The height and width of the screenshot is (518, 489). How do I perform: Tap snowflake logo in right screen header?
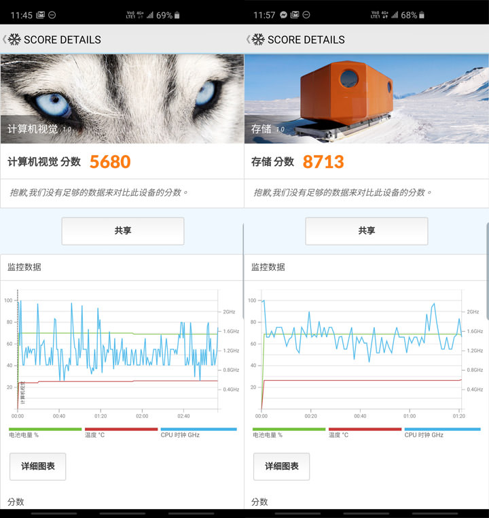[x=258, y=39]
